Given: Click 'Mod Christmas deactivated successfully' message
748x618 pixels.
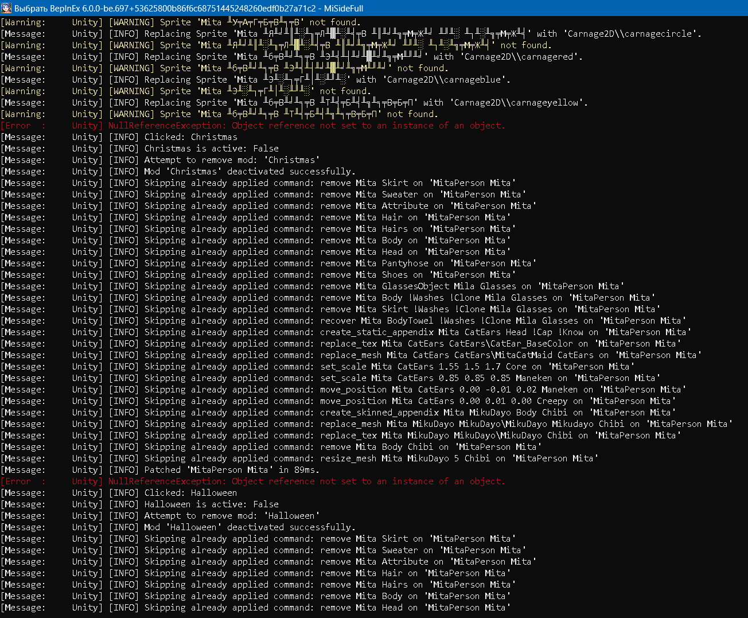Looking at the screenshot, I should [250, 172].
